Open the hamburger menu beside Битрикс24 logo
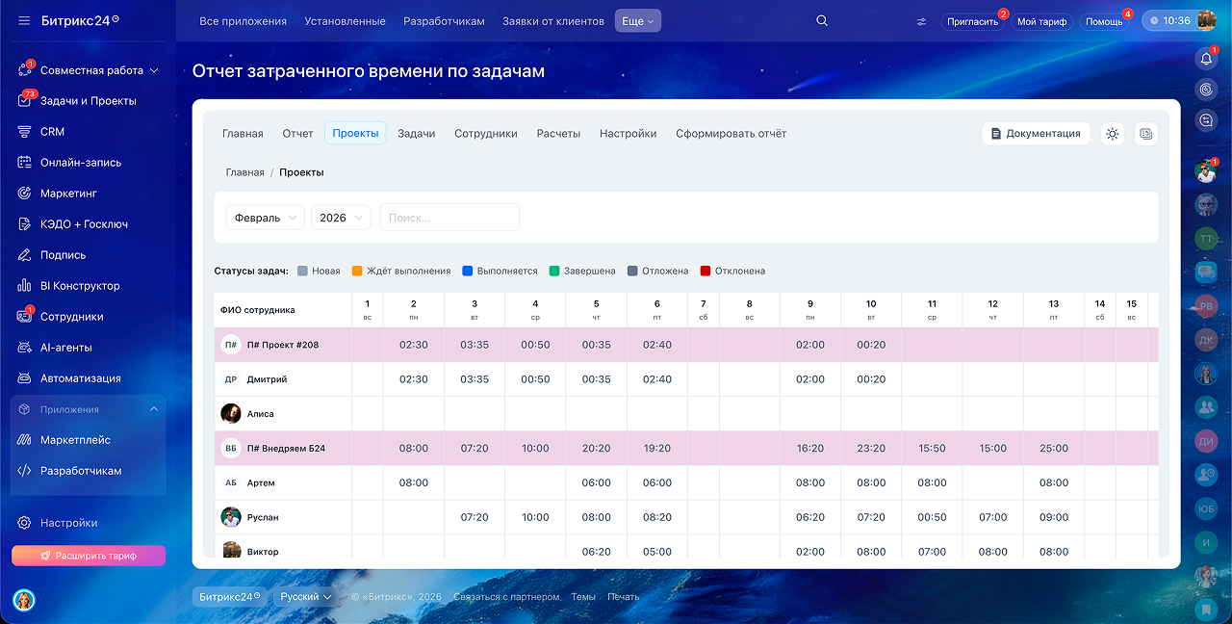This screenshot has width=1232, height=624. [x=24, y=20]
